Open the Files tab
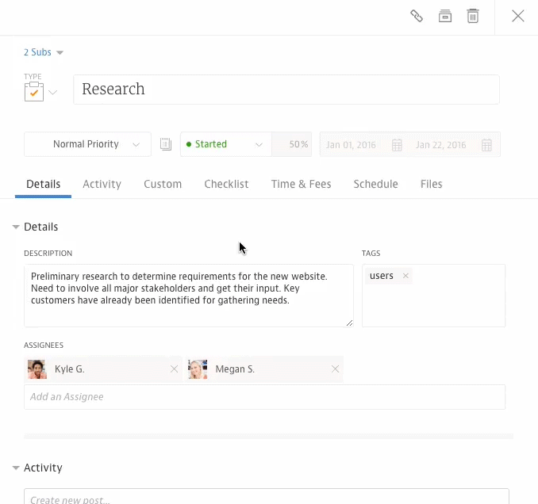 [431, 184]
